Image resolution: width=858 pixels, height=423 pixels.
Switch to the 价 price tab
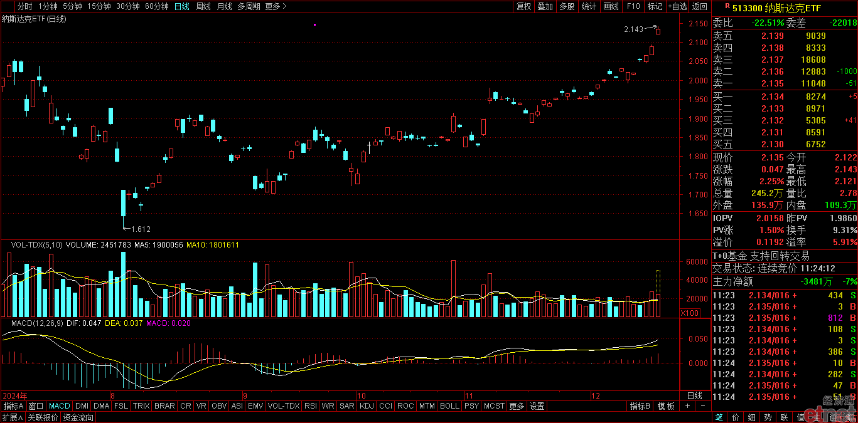[x=736, y=417]
